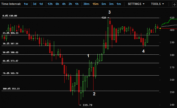The image size is (177, 108).
Task: Click the 23.6% 396.13 Fibonacci label
Action: point(10,33)
